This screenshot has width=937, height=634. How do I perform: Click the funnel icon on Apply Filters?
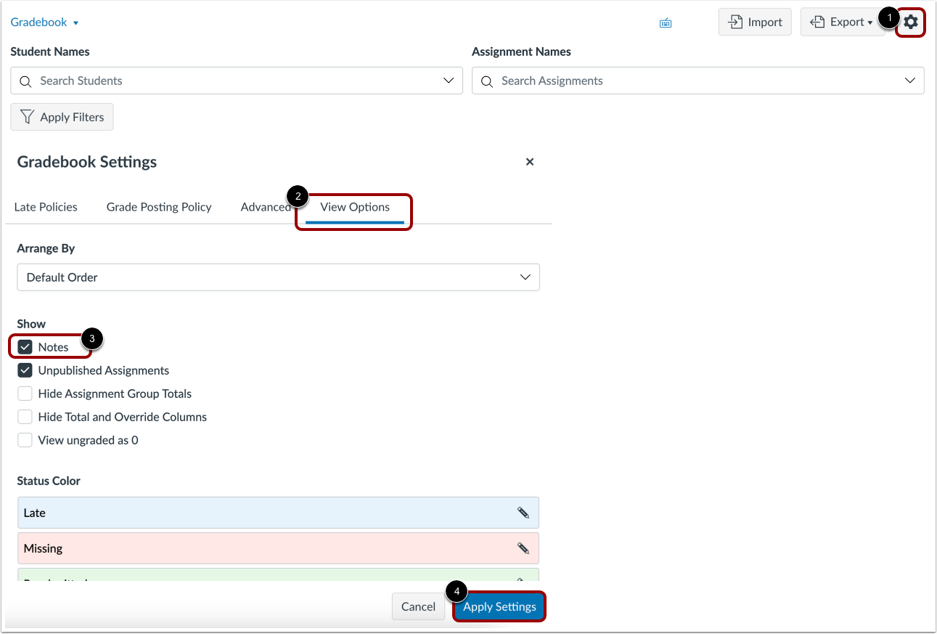[28, 117]
